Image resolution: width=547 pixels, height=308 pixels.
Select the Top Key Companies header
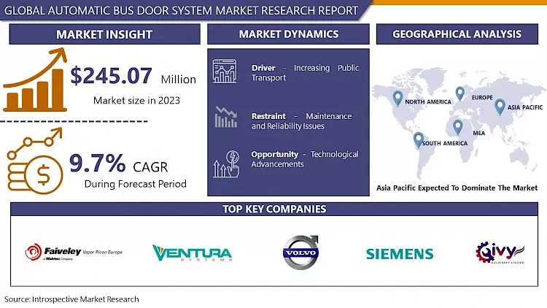274,209
